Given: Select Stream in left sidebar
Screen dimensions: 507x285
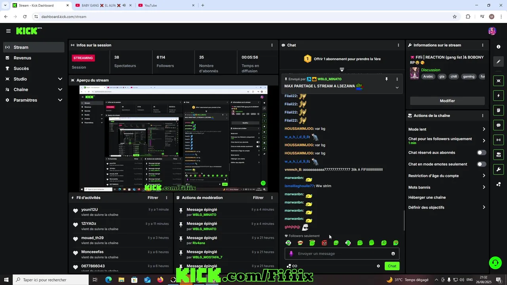Looking at the screenshot, I should coord(34,47).
